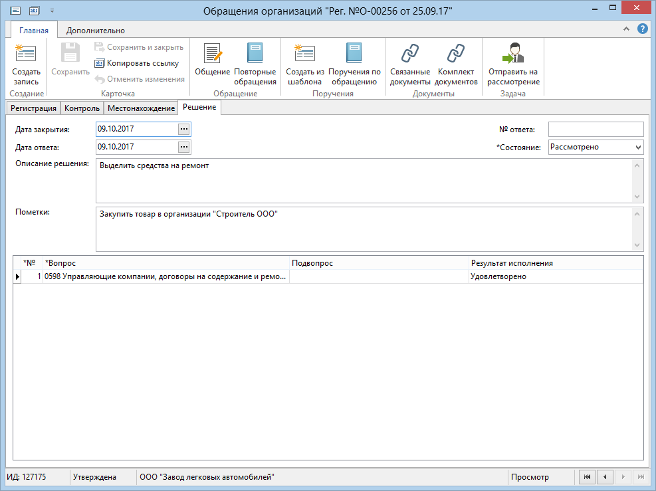Collapse the ribbon with the arrow
Image resolution: width=656 pixels, height=491 pixels.
pos(626,29)
